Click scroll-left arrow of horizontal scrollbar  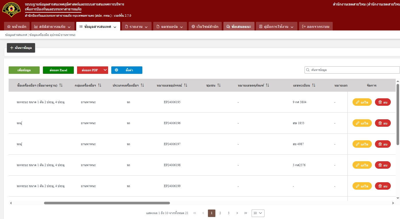(x=11, y=203)
